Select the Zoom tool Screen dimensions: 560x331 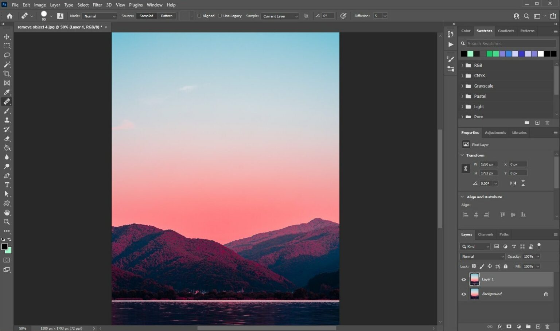coord(7,222)
